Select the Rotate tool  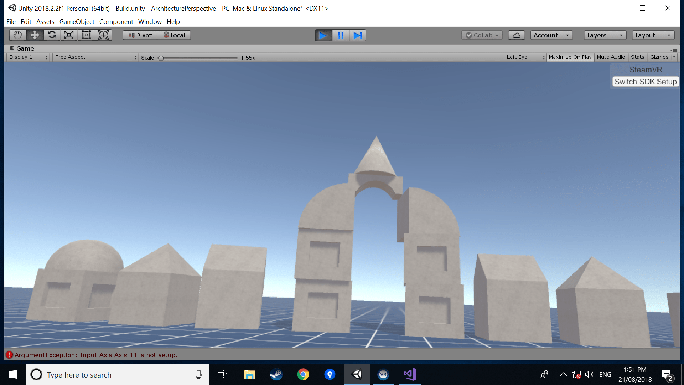pos(52,35)
